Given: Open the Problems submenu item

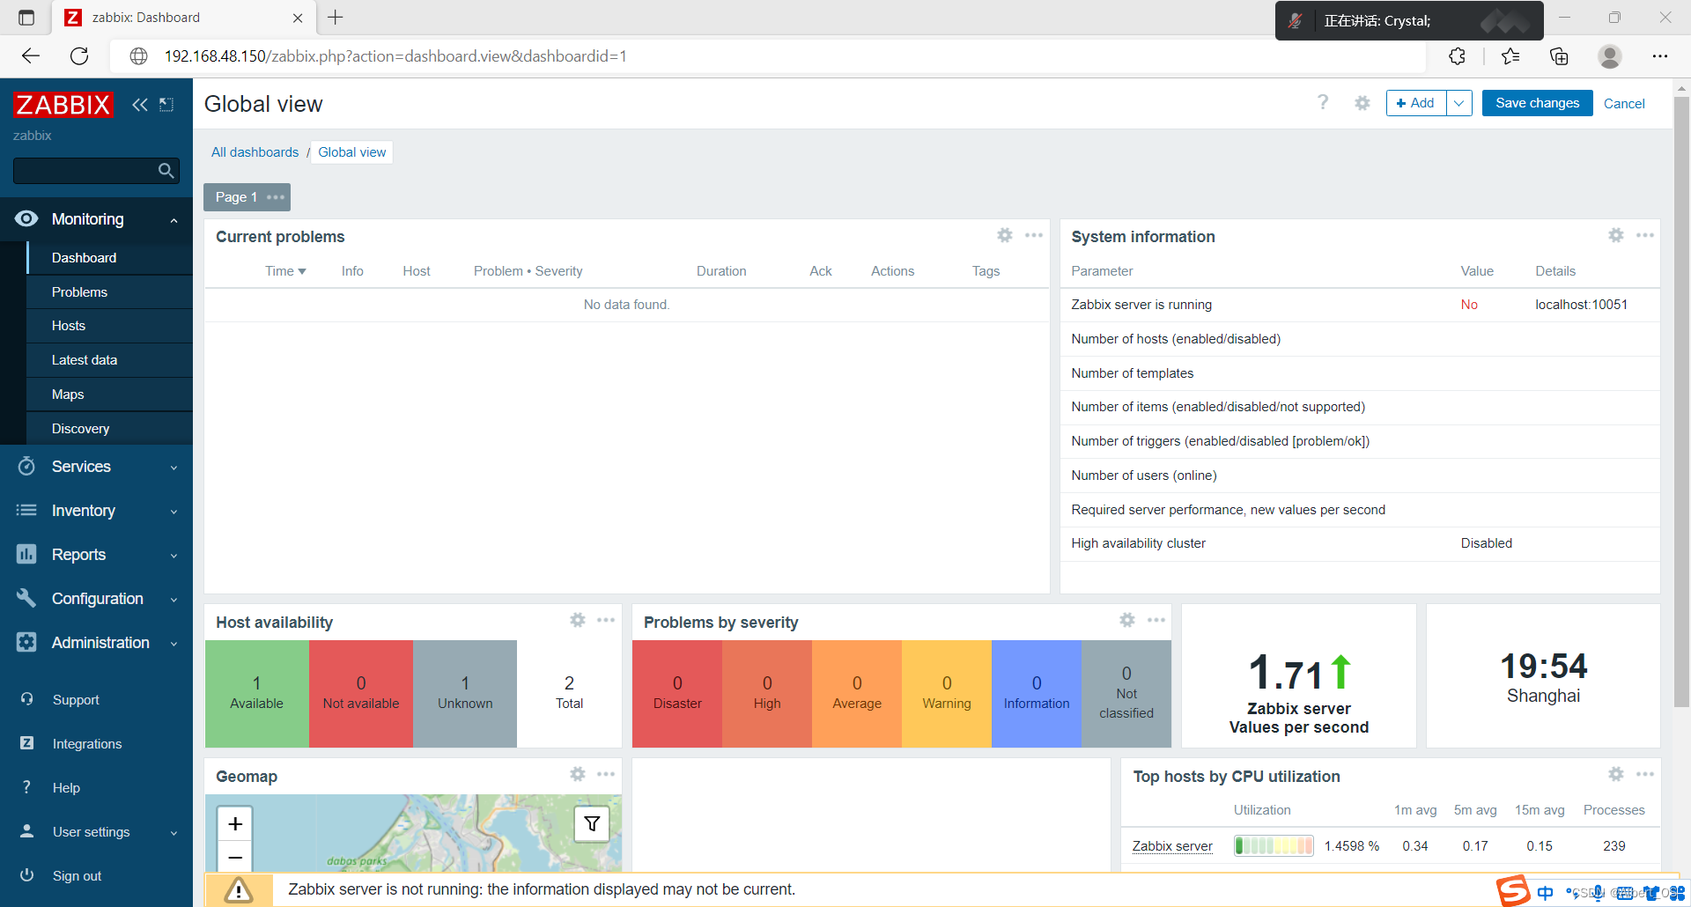Looking at the screenshot, I should coord(110,292).
